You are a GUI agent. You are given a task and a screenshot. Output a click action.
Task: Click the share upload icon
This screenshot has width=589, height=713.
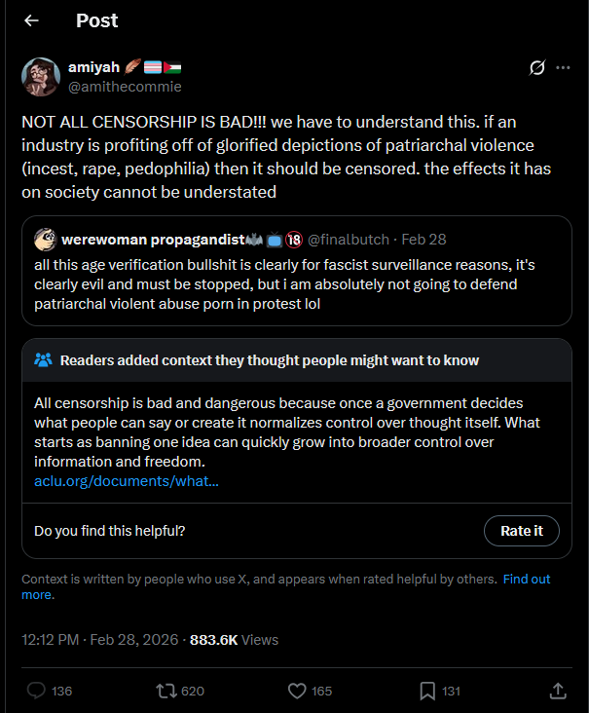[558, 691]
